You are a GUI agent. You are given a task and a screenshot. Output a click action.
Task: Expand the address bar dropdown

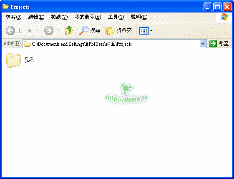203,44
